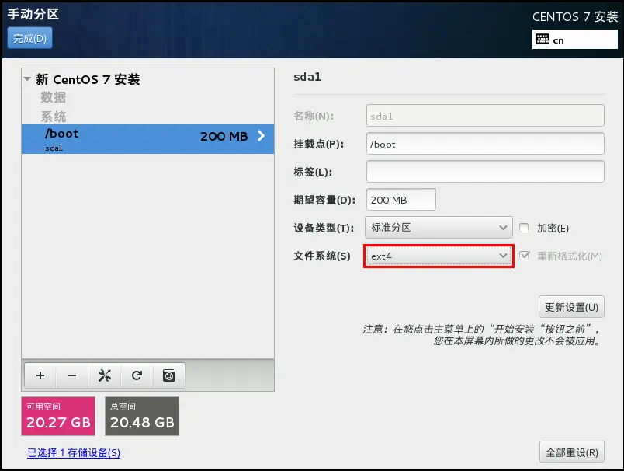624x471 pixels.
Task: Add a new mount point with plus icon
Action: [40, 375]
